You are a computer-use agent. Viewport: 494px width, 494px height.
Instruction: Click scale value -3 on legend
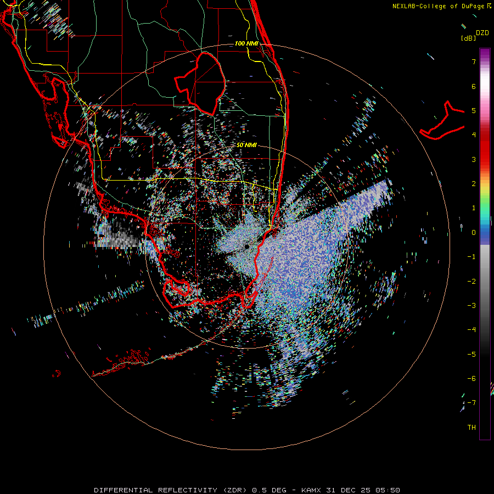coord(471,306)
